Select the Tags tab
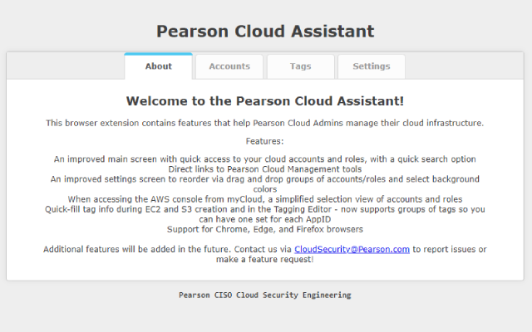Screen dimensions: 532x332 [300, 66]
